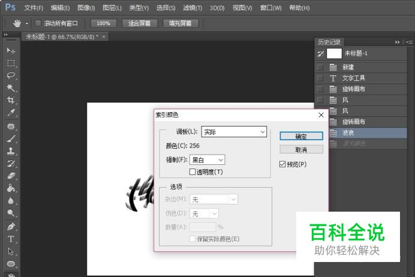Click the 100% zoom button

pyautogui.click(x=104, y=23)
